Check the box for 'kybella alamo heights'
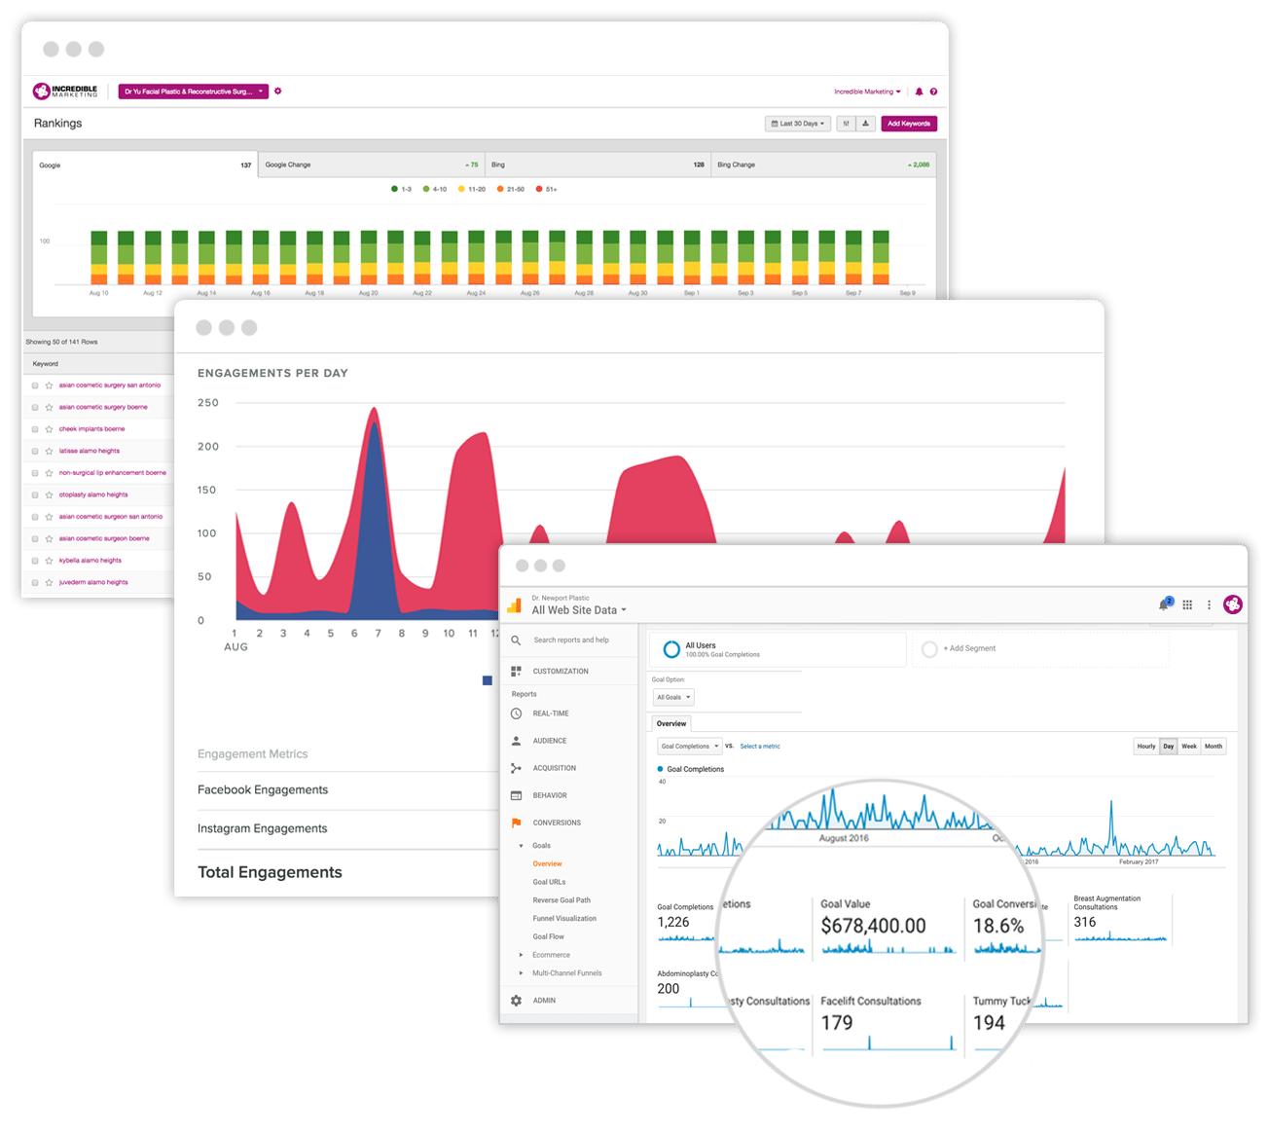 35,561
